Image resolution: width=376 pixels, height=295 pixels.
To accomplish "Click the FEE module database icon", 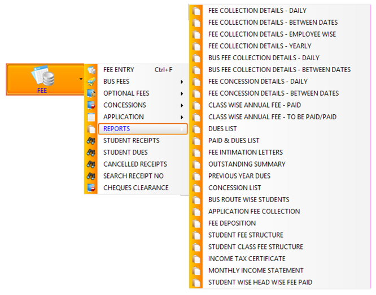I will (x=43, y=75).
